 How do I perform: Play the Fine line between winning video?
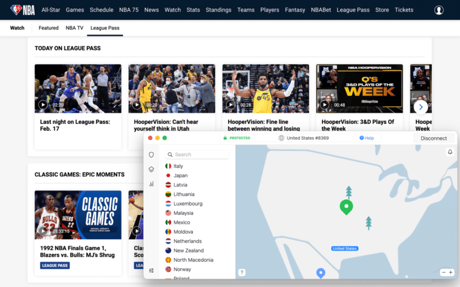coord(231,105)
